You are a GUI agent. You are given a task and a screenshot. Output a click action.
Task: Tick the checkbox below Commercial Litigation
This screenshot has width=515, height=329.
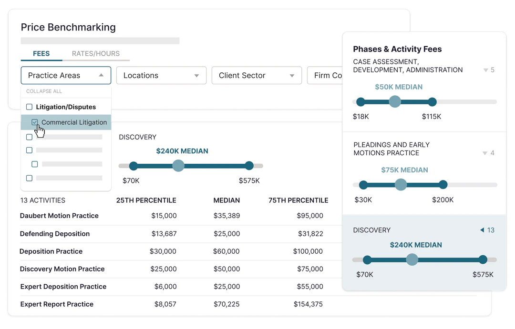(x=30, y=137)
